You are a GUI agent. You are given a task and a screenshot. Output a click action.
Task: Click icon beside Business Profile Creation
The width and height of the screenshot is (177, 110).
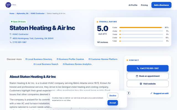(58, 59)
